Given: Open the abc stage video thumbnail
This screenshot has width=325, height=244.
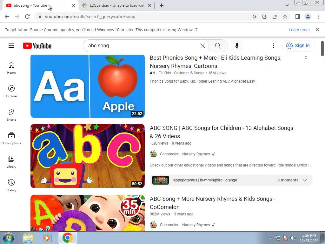Looking at the screenshot, I should pos(88,156).
